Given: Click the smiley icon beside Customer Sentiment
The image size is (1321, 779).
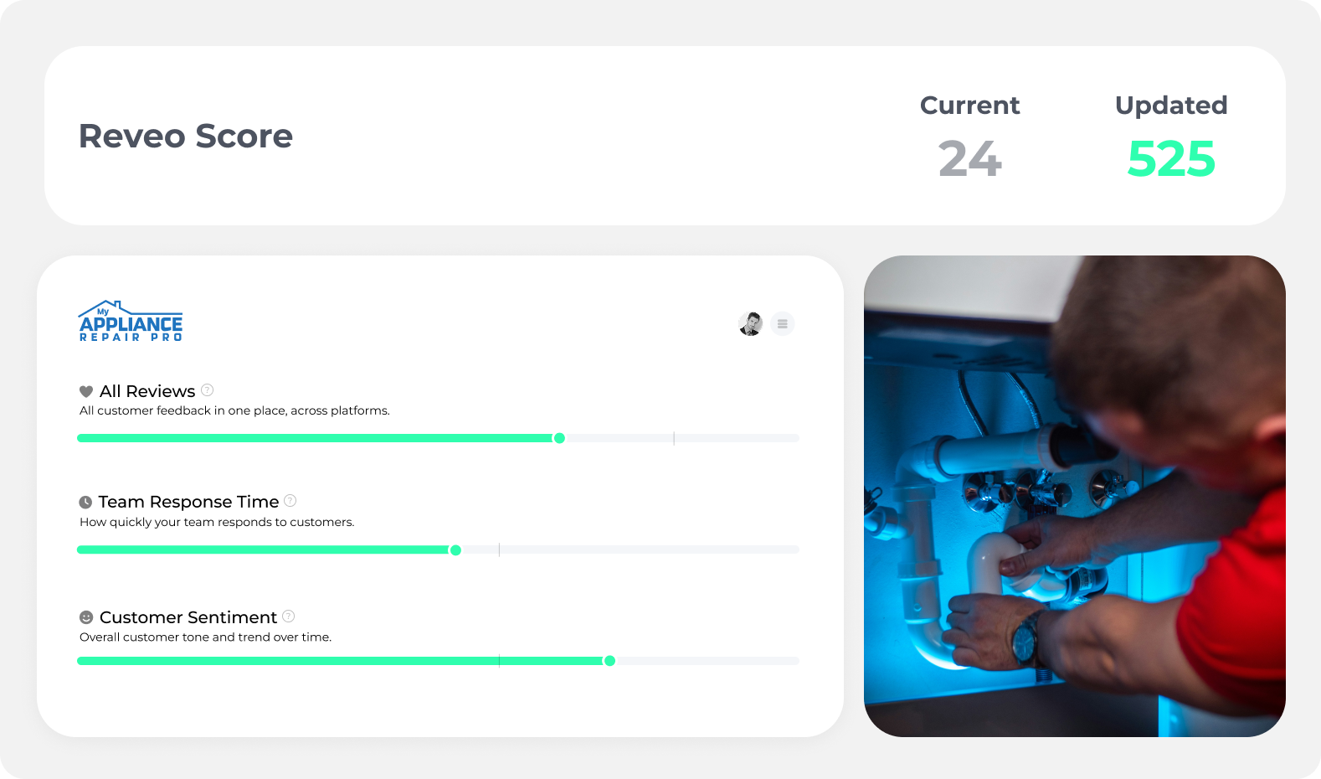Looking at the screenshot, I should pos(85,617).
